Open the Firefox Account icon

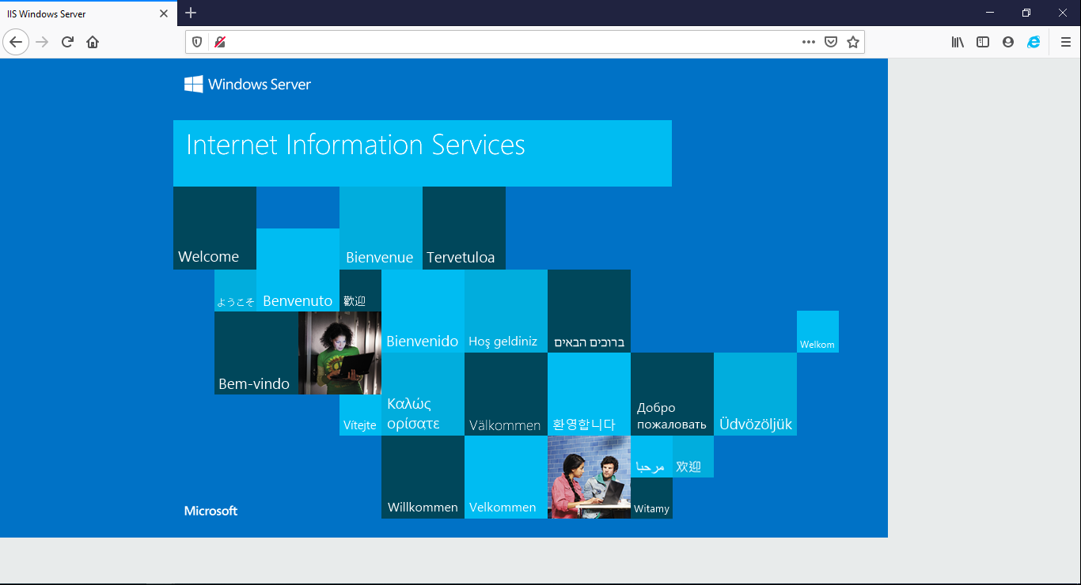1008,42
